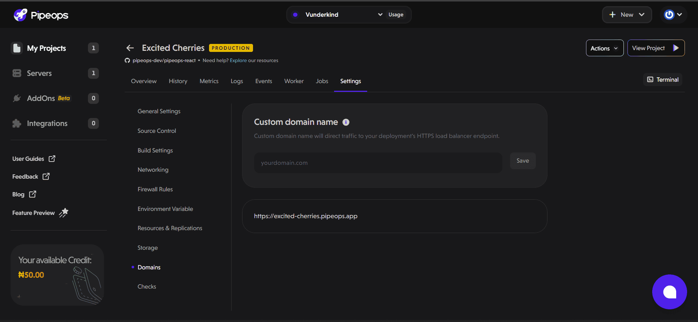Viewport: 698px width, 322px height.
Task: Expand the Vunderkind workspace dropdown
Action: 380,15
